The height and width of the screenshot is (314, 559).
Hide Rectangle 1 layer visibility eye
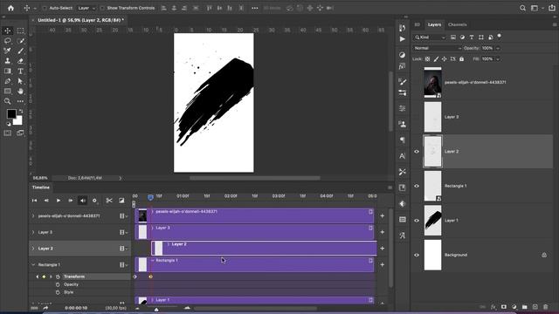click(417, 186)
